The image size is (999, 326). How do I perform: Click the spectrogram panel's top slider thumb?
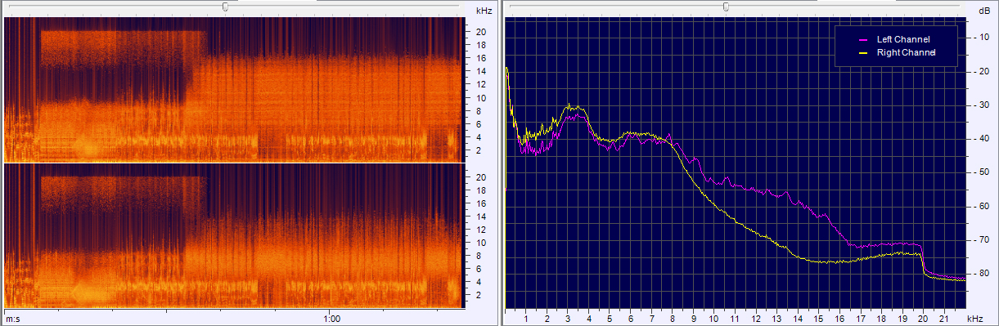tap(226, 7)
